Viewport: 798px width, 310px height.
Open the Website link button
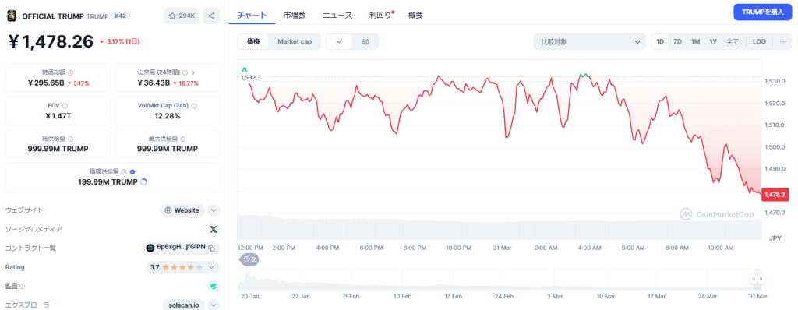pyautogui.click(x=182, y=210)
